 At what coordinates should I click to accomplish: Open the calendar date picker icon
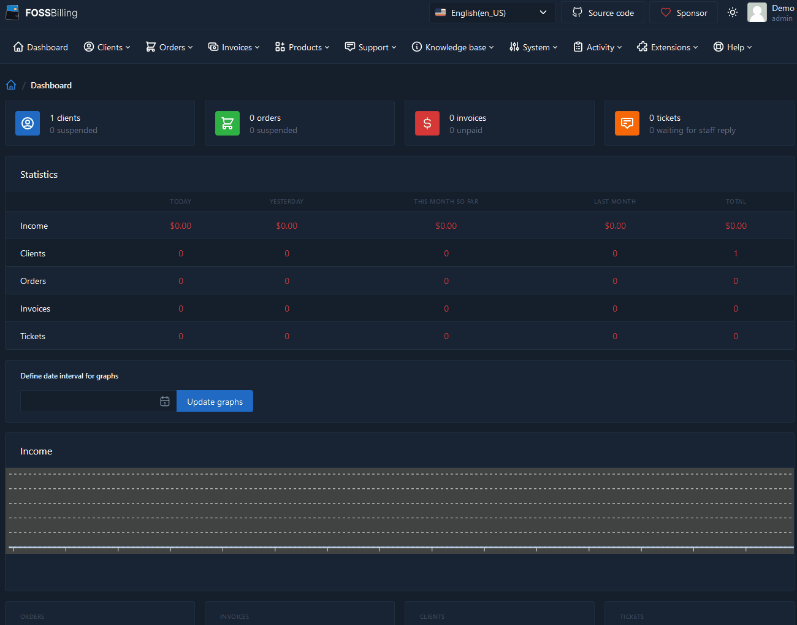tap(165, 401)
